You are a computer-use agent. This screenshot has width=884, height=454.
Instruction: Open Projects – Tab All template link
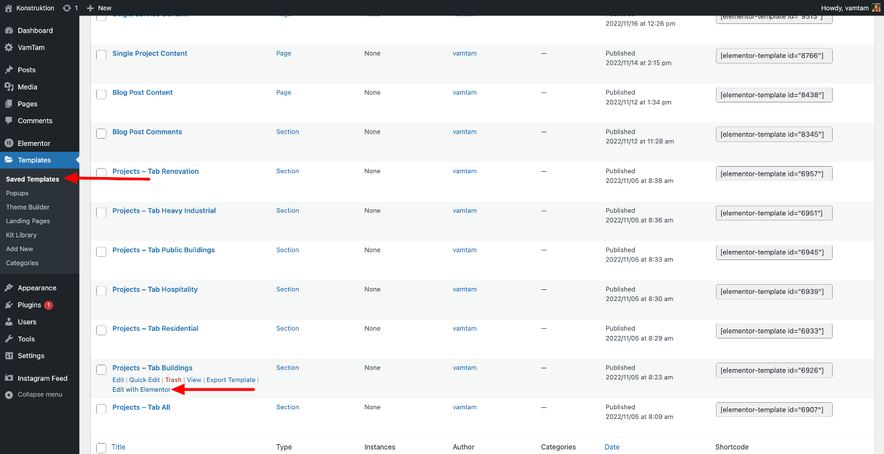[141, 407]
